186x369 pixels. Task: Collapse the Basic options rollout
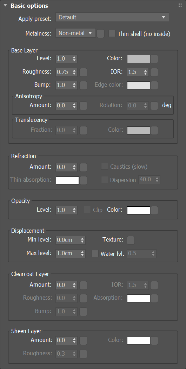coord(5,6)
